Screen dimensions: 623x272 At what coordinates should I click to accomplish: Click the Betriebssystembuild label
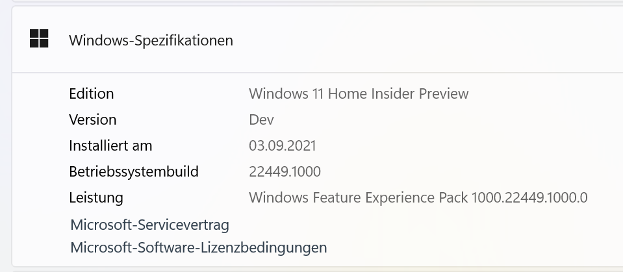click(x=134, y=172)
